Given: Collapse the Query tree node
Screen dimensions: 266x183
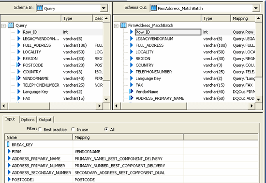Looking at the screenshot, I should pos(3,26).
